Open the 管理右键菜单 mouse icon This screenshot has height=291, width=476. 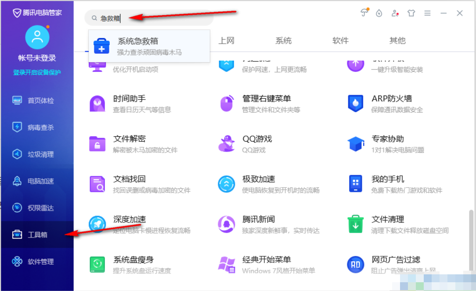coord(227,104)
